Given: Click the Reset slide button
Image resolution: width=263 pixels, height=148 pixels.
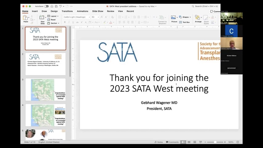Looking at the screenshot, I should pos(52,20).
